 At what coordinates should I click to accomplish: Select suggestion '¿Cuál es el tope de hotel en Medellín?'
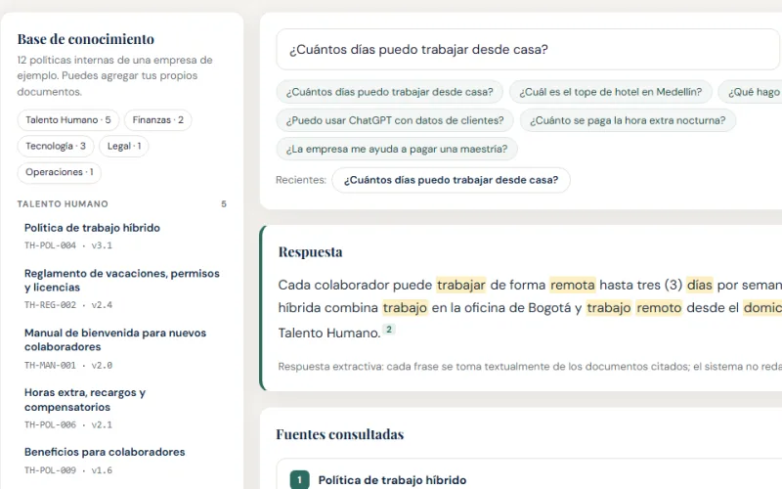pos(610,92)
